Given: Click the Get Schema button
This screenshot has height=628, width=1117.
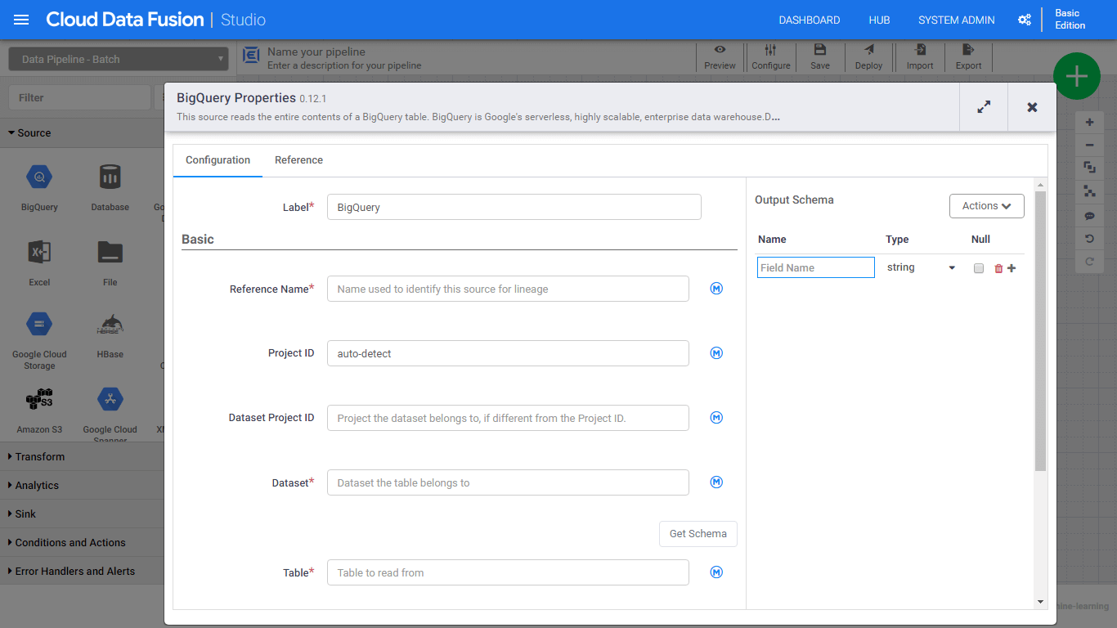Looking at the screenshot, I should [x=698, y=533].
